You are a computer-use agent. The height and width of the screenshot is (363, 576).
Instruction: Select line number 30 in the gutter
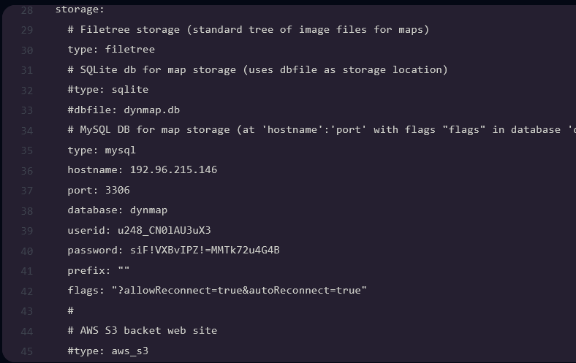coord(26,50)
